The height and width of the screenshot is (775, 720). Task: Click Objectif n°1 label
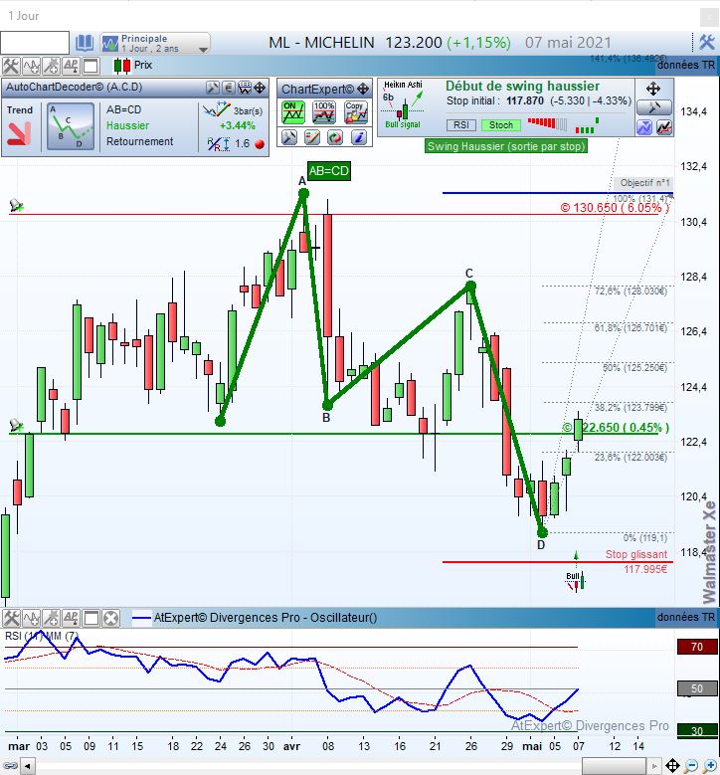tap(644, 183)
